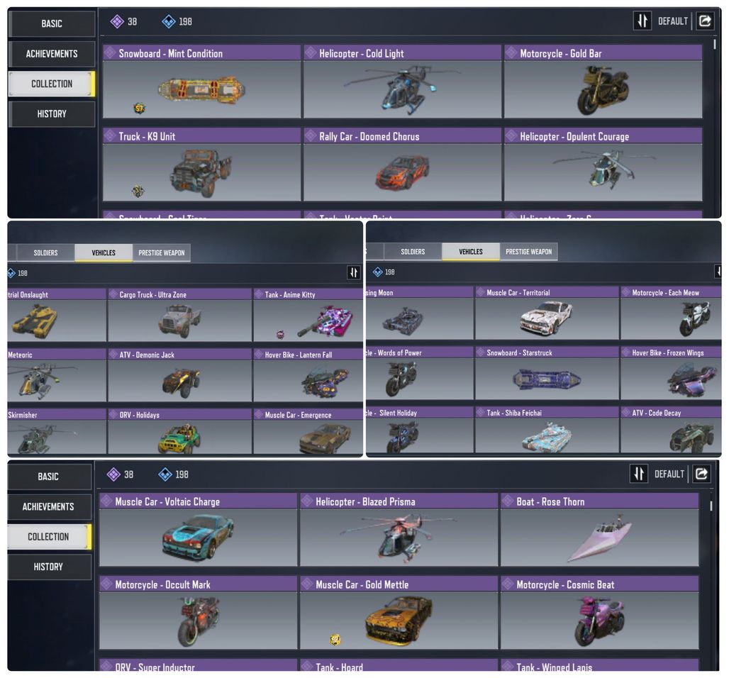Click the sort arrows icon in bottom panel
Viewport: 729px width, 678px height.
pyautogui.click(x=639, y=474)
